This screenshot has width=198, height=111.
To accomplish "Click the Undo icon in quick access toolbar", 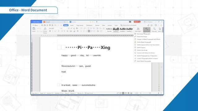I will click(x=55, y=25).
